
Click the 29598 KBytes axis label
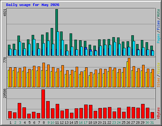tap(5, 93)
